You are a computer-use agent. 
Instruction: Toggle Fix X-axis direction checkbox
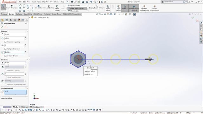[x=5, y=56]
